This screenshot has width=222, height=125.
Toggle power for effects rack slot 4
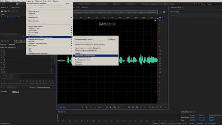point(4,58)
